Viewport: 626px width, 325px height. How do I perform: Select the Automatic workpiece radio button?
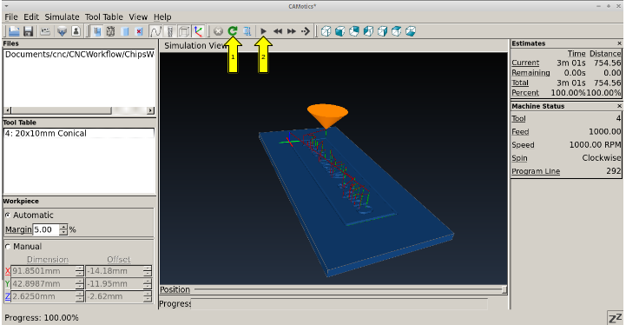pyautogui.click(x=8, y=215)
